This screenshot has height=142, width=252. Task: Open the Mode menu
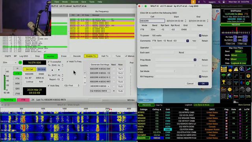coord(65,2)
